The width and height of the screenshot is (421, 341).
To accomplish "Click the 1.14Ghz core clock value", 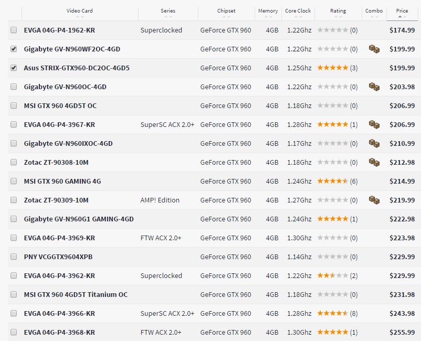I will (x=299, y=257).
